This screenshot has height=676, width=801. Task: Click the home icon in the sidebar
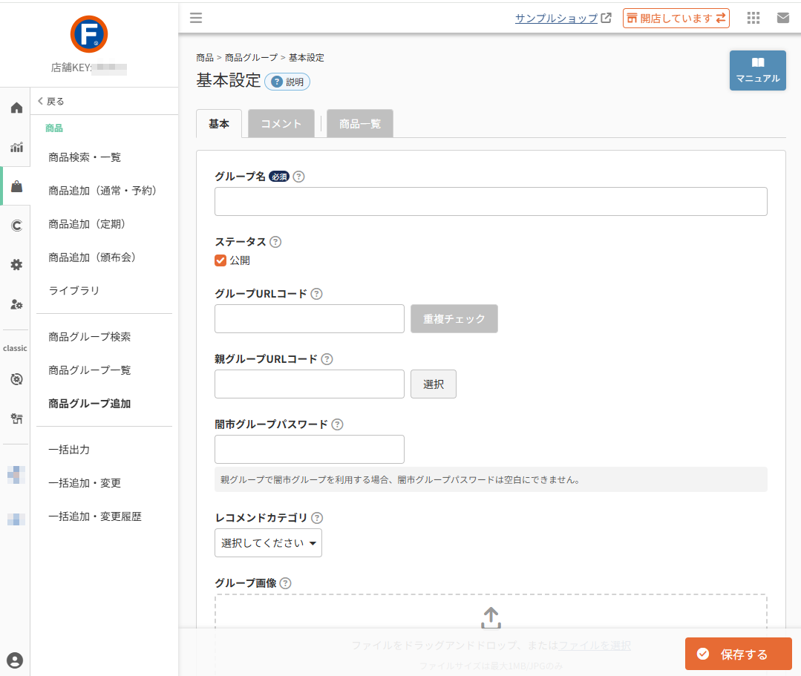(16, 108)
